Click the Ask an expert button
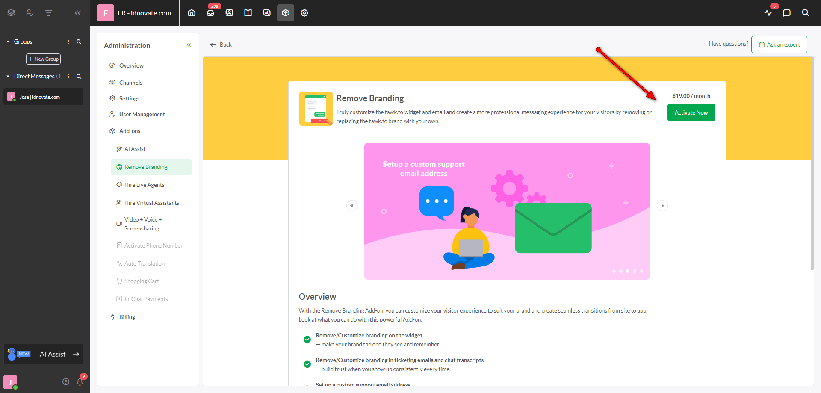The image size is (821, 393). 779,44
